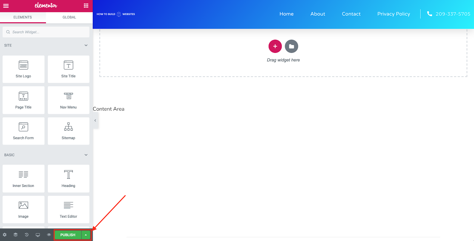
Task: Open template library folder button
Action: point(292,46)
